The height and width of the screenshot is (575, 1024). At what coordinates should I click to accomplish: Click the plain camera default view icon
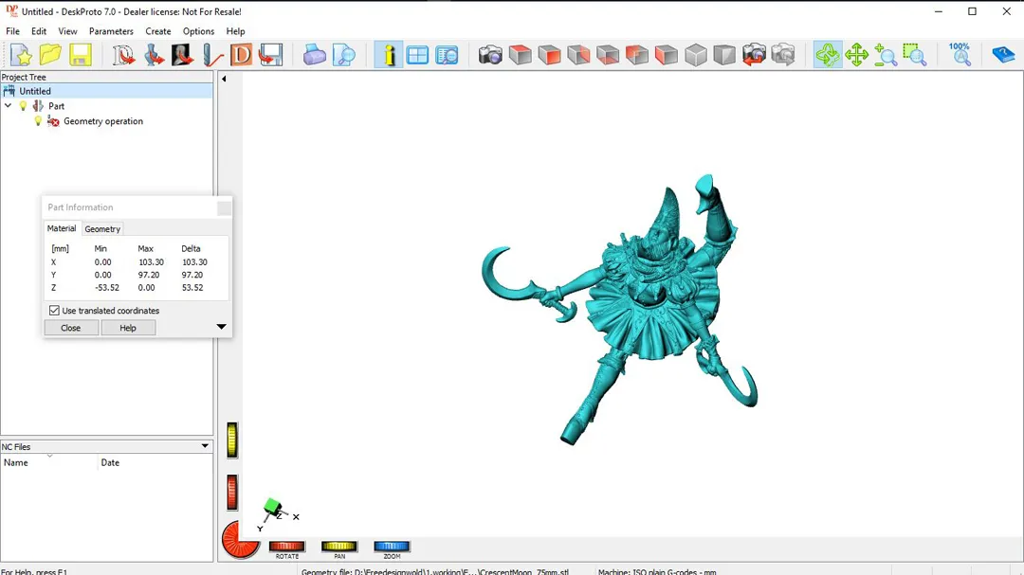click(x=490, y=55)
